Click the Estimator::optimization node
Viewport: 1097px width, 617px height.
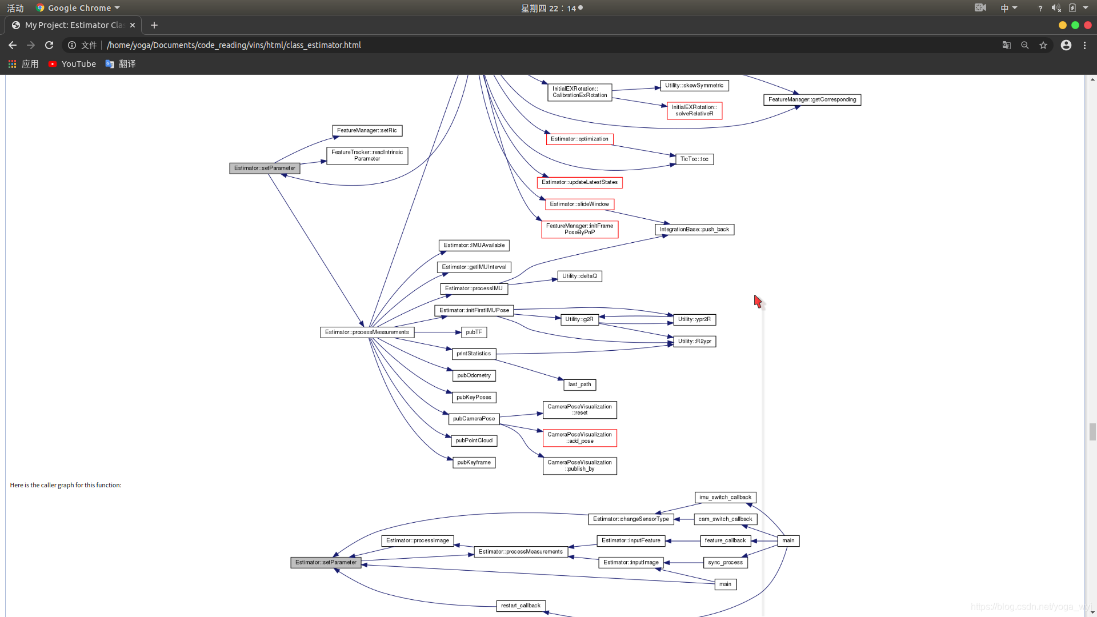click(579, 139)
